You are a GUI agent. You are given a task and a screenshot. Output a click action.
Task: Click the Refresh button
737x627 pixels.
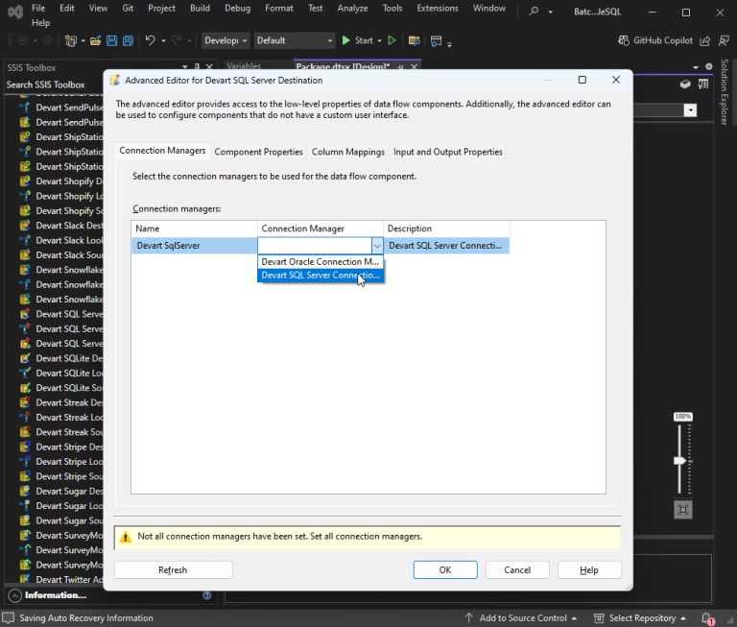tap(173, 569)
